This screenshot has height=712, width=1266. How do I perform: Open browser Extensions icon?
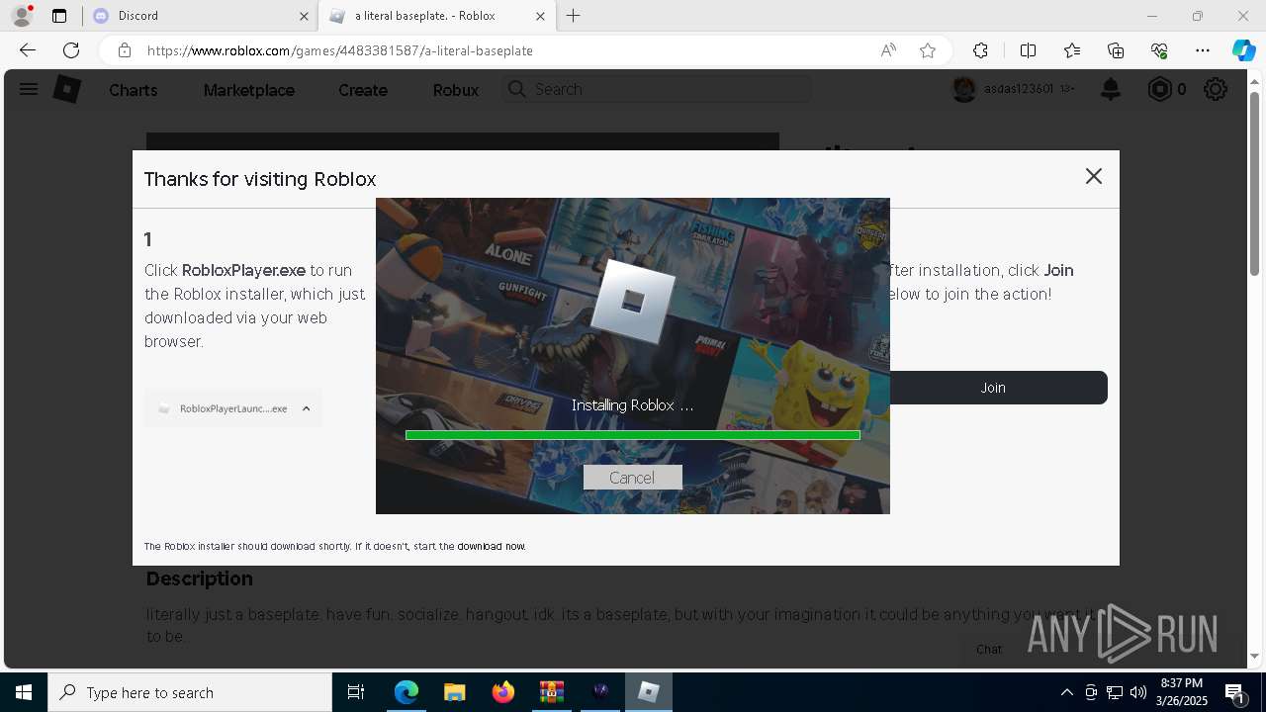click(980, 50)
